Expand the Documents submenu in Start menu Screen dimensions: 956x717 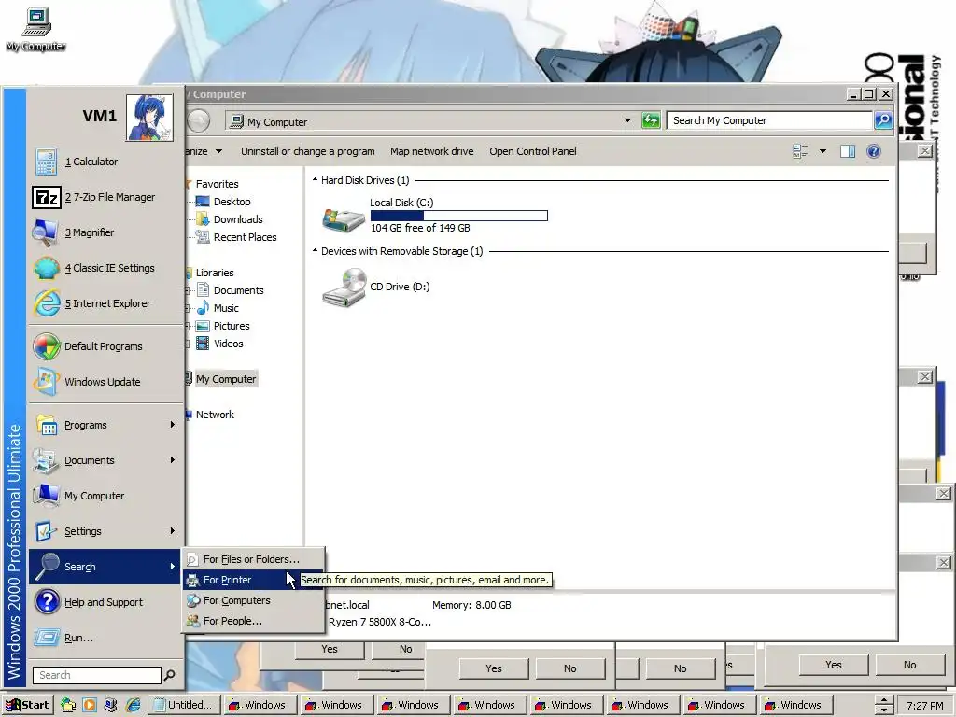tap(105, 460)
